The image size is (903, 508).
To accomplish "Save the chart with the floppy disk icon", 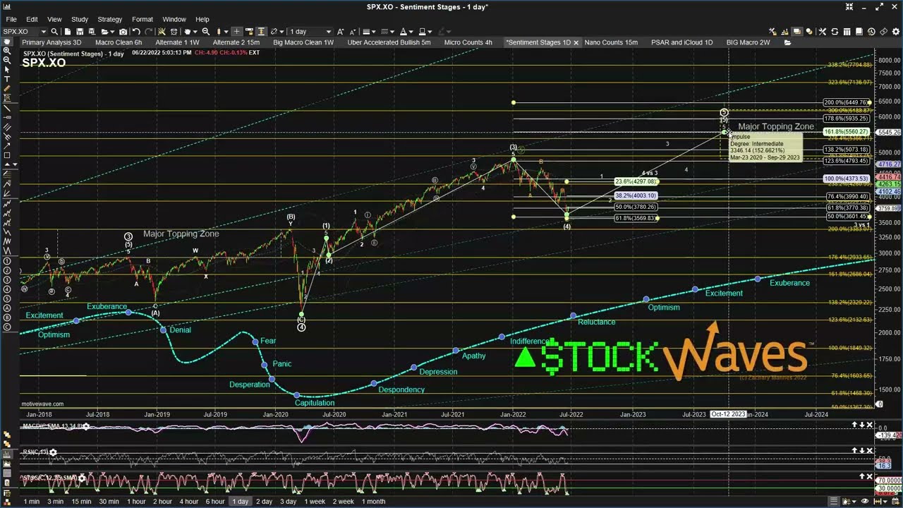I will point(80,32).
